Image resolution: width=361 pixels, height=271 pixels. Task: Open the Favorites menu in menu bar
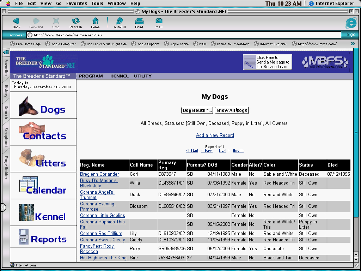(77, 4)
